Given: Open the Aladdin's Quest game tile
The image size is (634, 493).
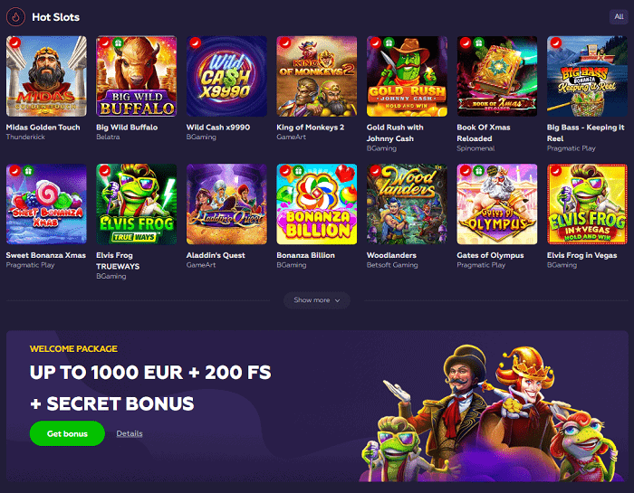Looking at the screenshot, I should click(x=226, y=204).
